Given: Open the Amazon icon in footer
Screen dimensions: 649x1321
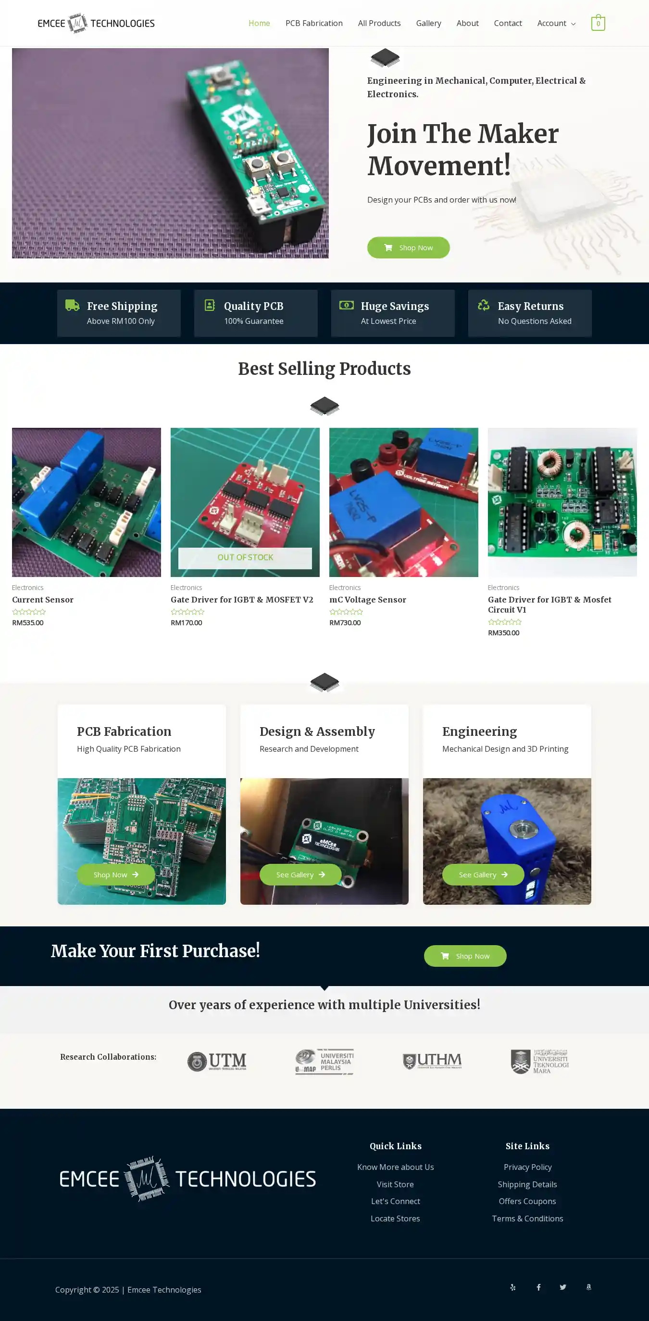Looking at the screenshot, I should (x=588, y=1287).
